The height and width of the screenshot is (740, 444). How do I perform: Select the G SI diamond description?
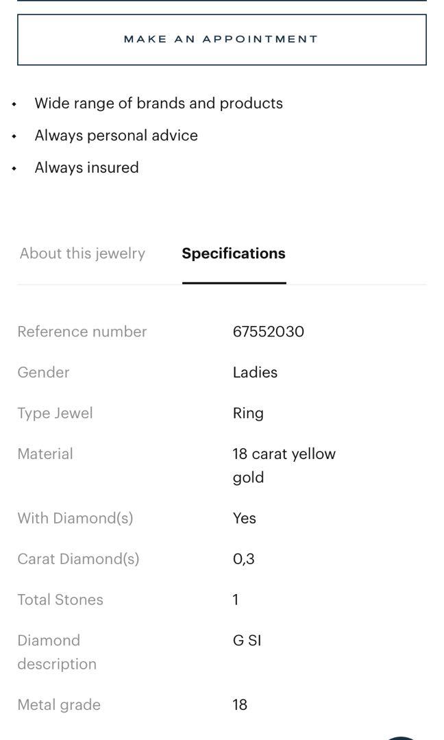pos(247,640)
